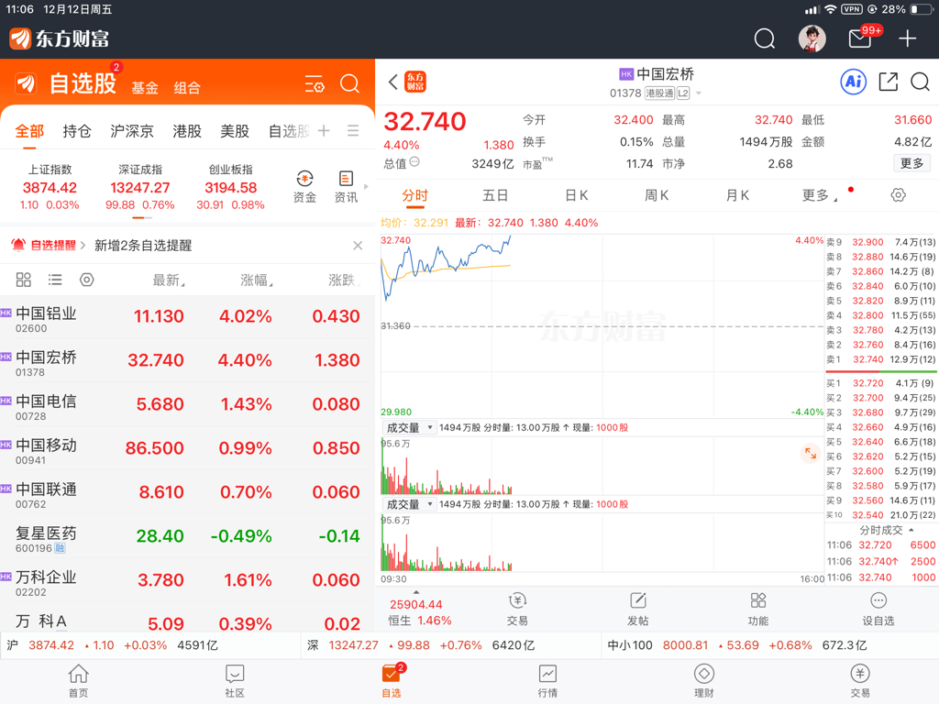Search from the stock detail header
The height and width of the screenshot is (704, 939).
pyautogui.click(x=920, y=82)
